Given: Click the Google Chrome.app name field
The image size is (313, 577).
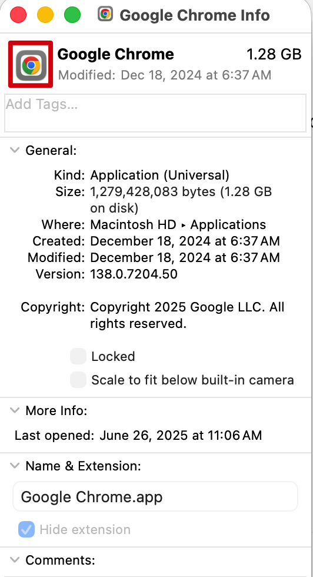Looking at the screenshot, I should [x=155, y=497].
